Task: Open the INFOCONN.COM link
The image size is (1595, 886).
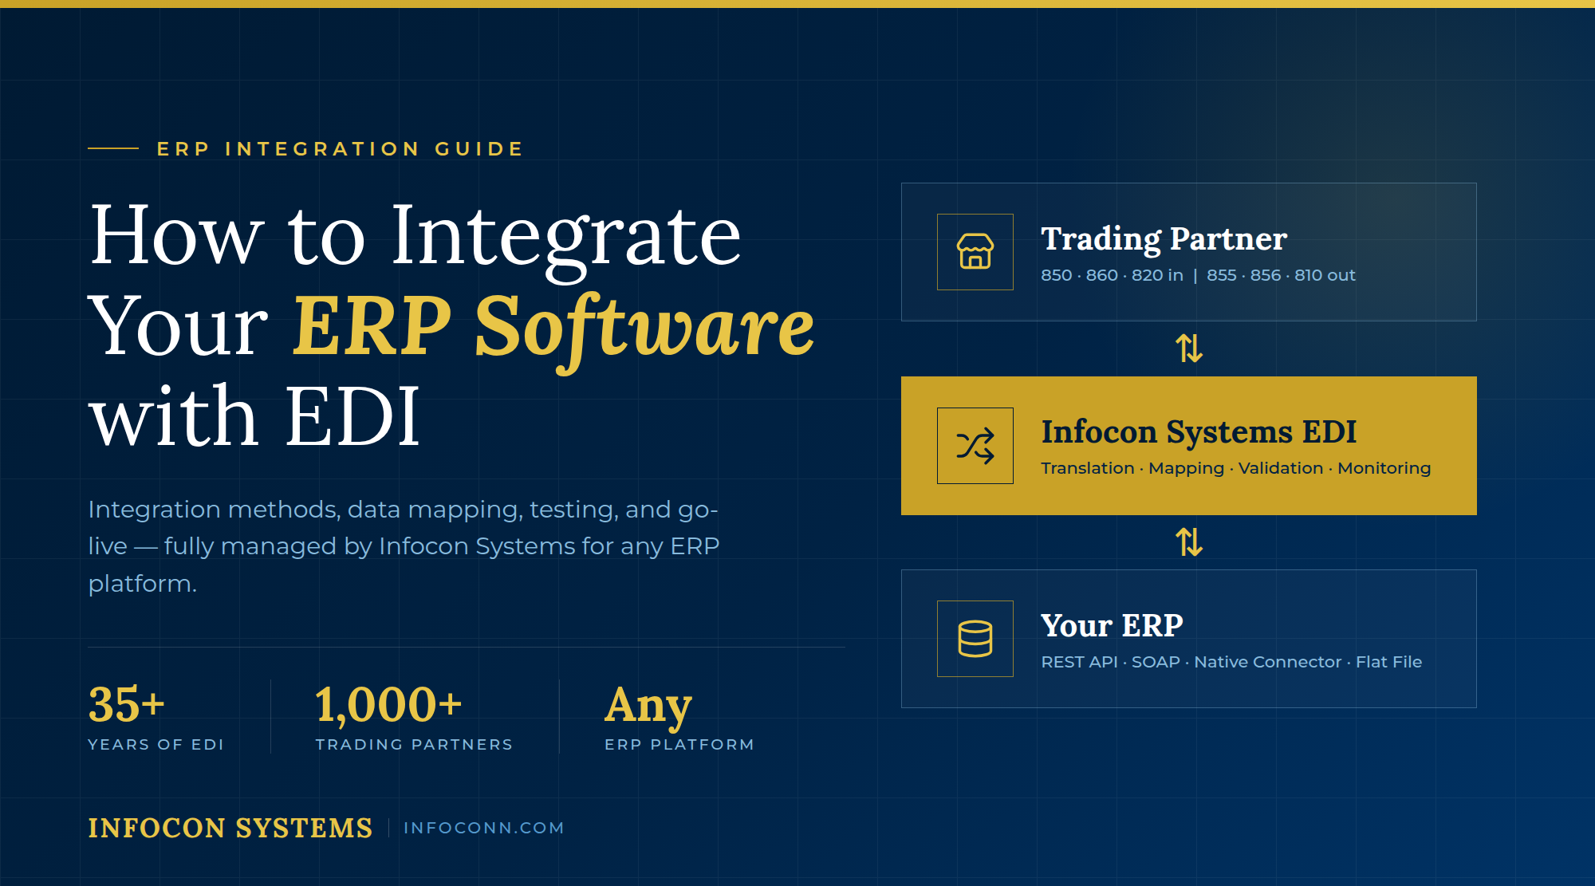Action: click(484, 828)
